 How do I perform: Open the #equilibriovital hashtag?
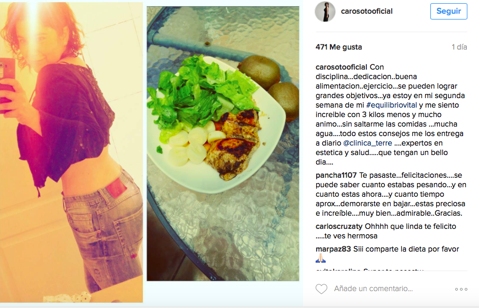pos(391,105)
